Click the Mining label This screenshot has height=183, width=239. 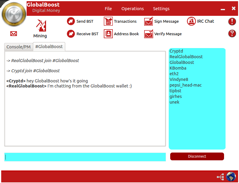tap(40, 36)
